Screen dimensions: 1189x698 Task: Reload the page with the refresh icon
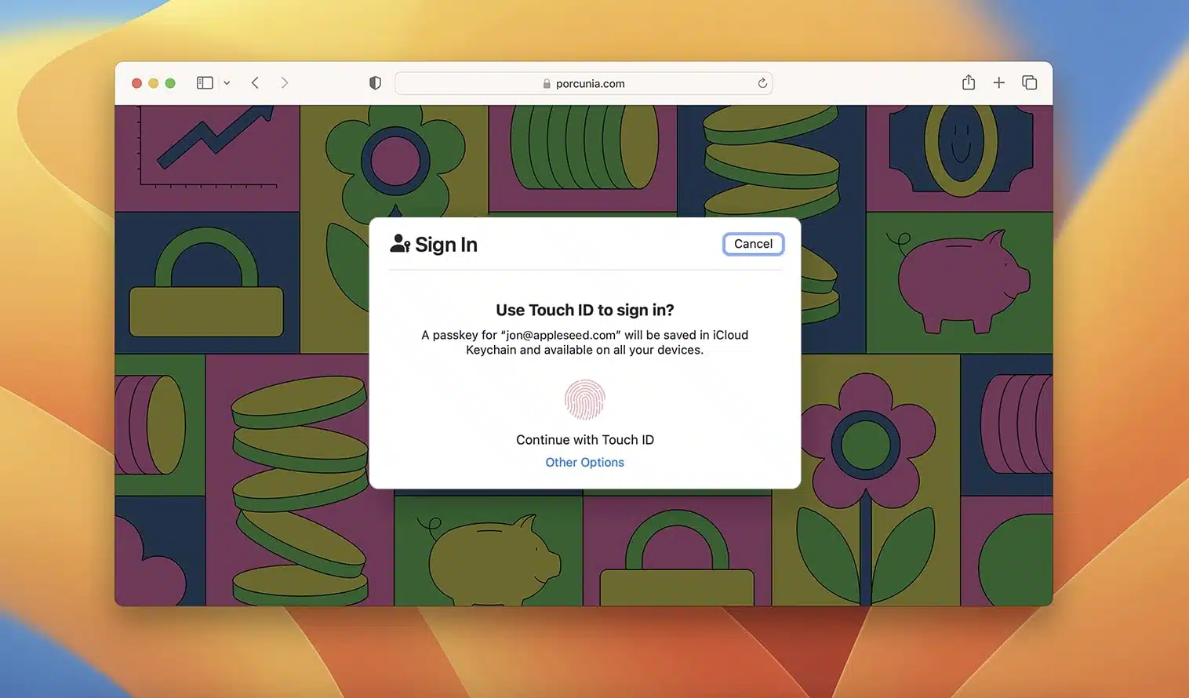pos(762,83)
